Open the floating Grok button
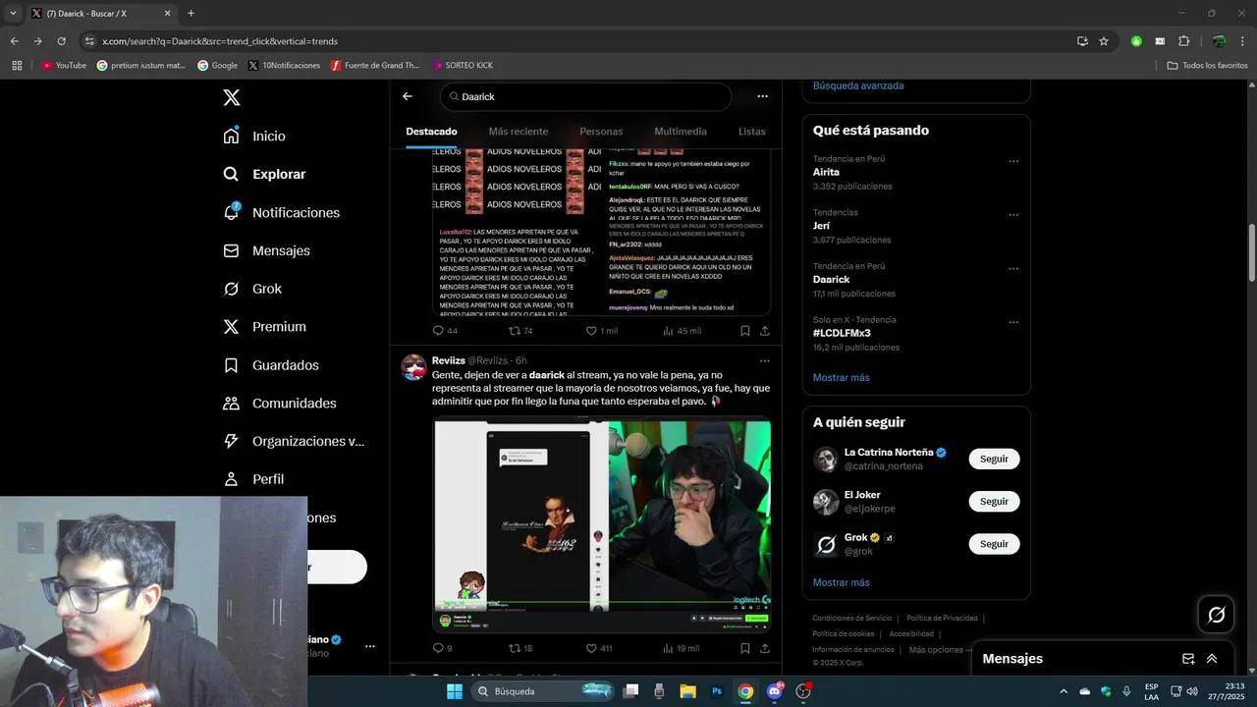 tap(1216, 615)
